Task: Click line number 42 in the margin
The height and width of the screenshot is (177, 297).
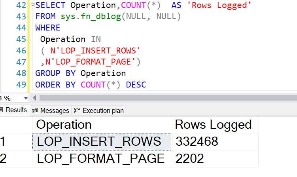Action: [x=21, y=5]
